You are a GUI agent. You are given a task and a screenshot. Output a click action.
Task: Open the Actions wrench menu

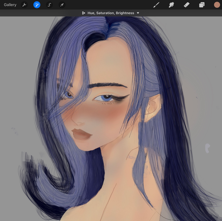24,5
